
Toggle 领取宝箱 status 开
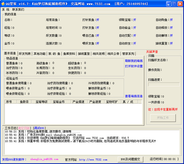135,20
